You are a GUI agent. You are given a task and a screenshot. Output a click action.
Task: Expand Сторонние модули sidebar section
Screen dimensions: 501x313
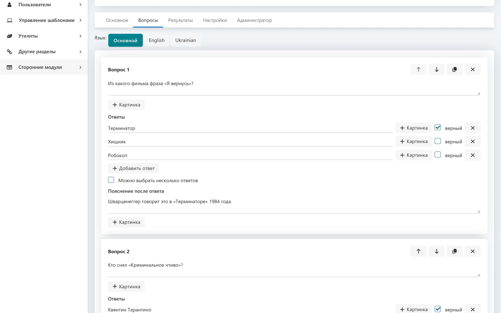(80, 67)
